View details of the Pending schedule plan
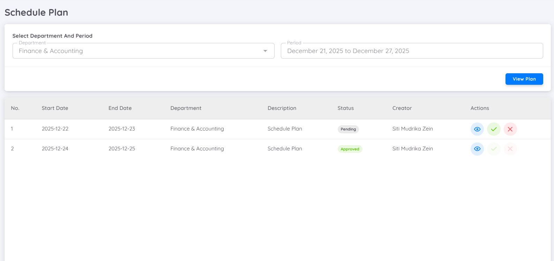This screenshot has height=261, width=554. pyautogui.click(x=477, y=129)
